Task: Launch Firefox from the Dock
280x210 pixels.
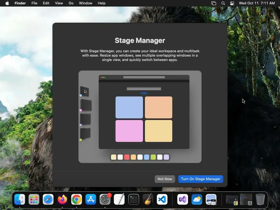Action: coord(62,199)
